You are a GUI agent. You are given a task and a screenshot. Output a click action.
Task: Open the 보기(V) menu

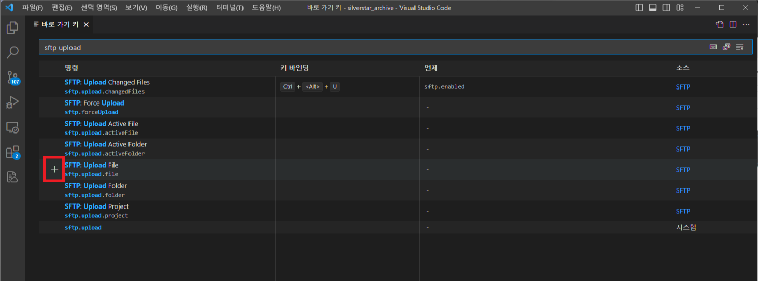(x=136, y=8)
